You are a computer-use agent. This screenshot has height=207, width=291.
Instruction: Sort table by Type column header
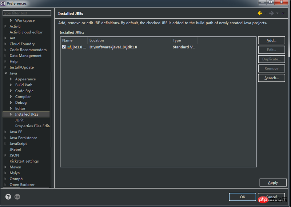click(184, 40)
